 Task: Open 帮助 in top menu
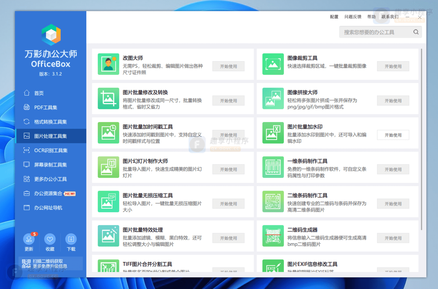pyautogui.click(x=371, y=17)
